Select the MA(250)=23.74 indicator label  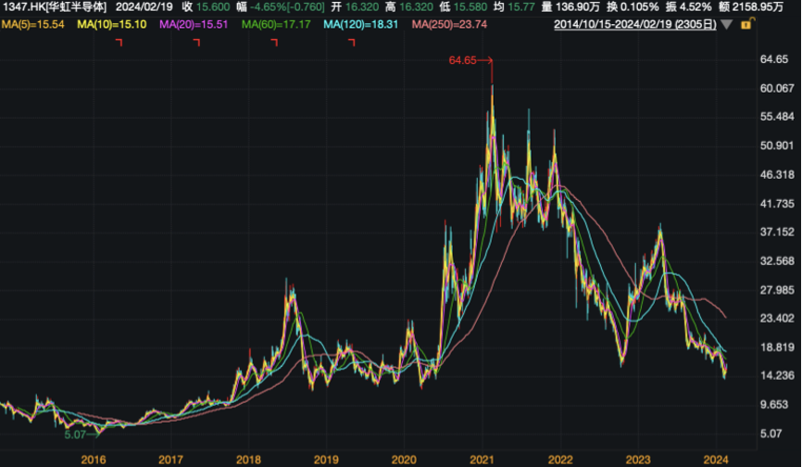coord(449,24)
